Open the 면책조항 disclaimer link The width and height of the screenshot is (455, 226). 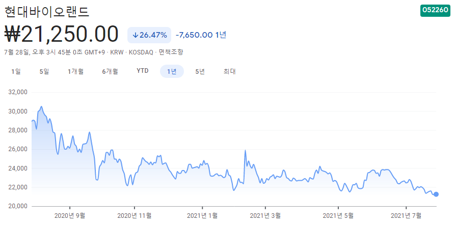[171, 52]
